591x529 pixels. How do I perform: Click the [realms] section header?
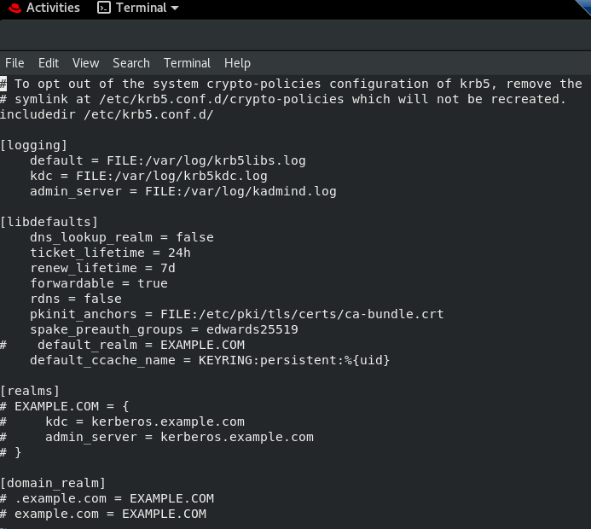point(30,391)
